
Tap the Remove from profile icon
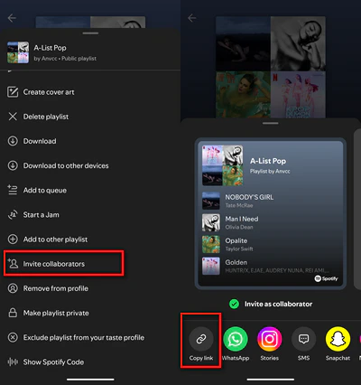click(x=13, y=288)
